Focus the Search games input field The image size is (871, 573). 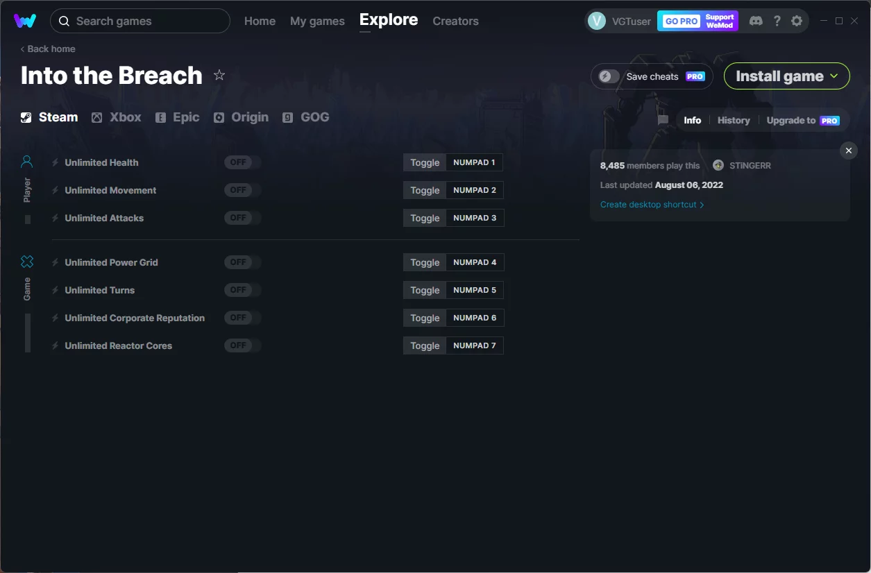click(140, 21)
